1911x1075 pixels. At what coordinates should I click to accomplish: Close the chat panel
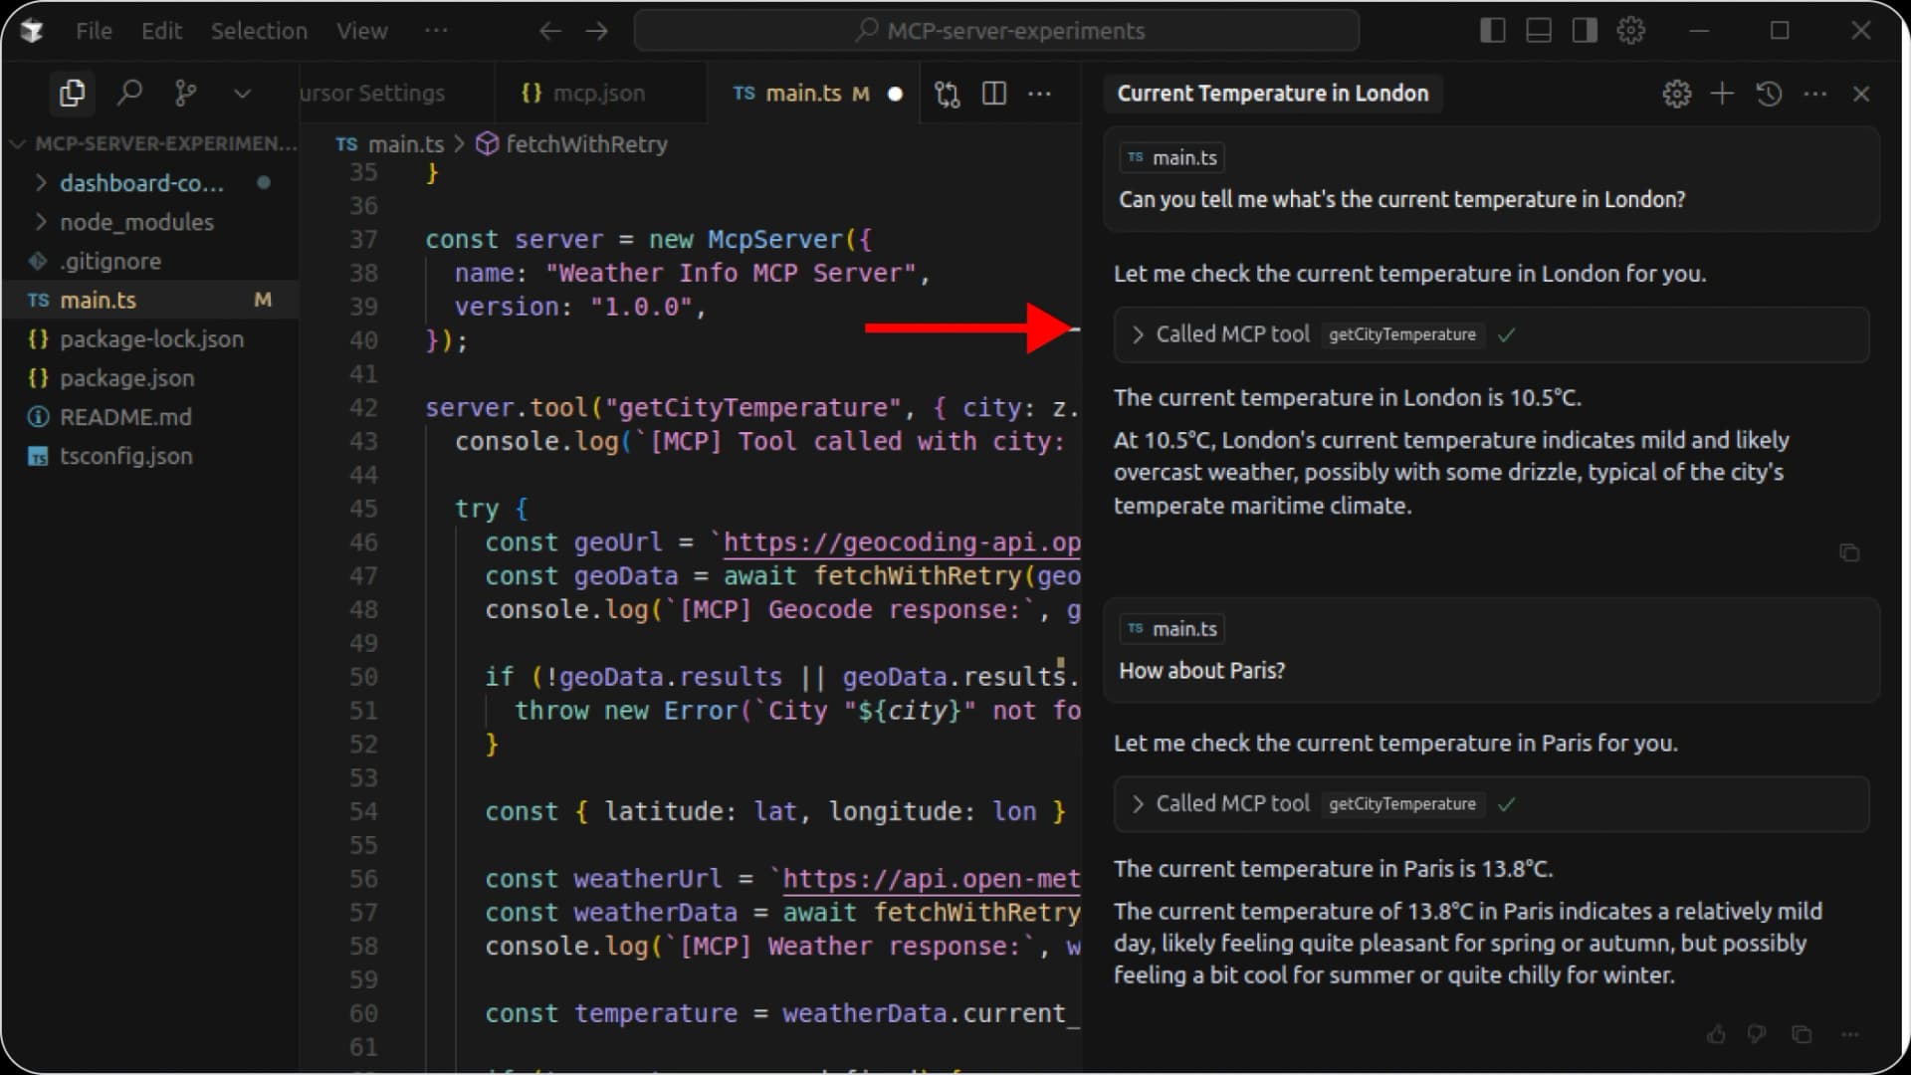point(1861,94)
